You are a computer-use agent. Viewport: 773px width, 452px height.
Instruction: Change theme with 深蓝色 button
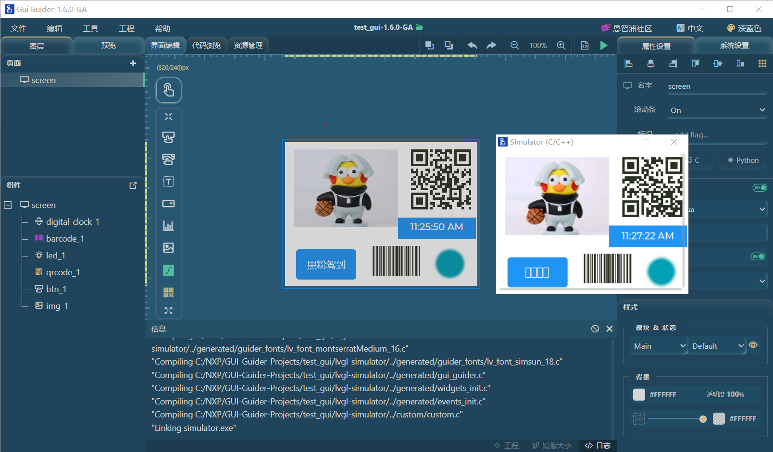[744, 28]
